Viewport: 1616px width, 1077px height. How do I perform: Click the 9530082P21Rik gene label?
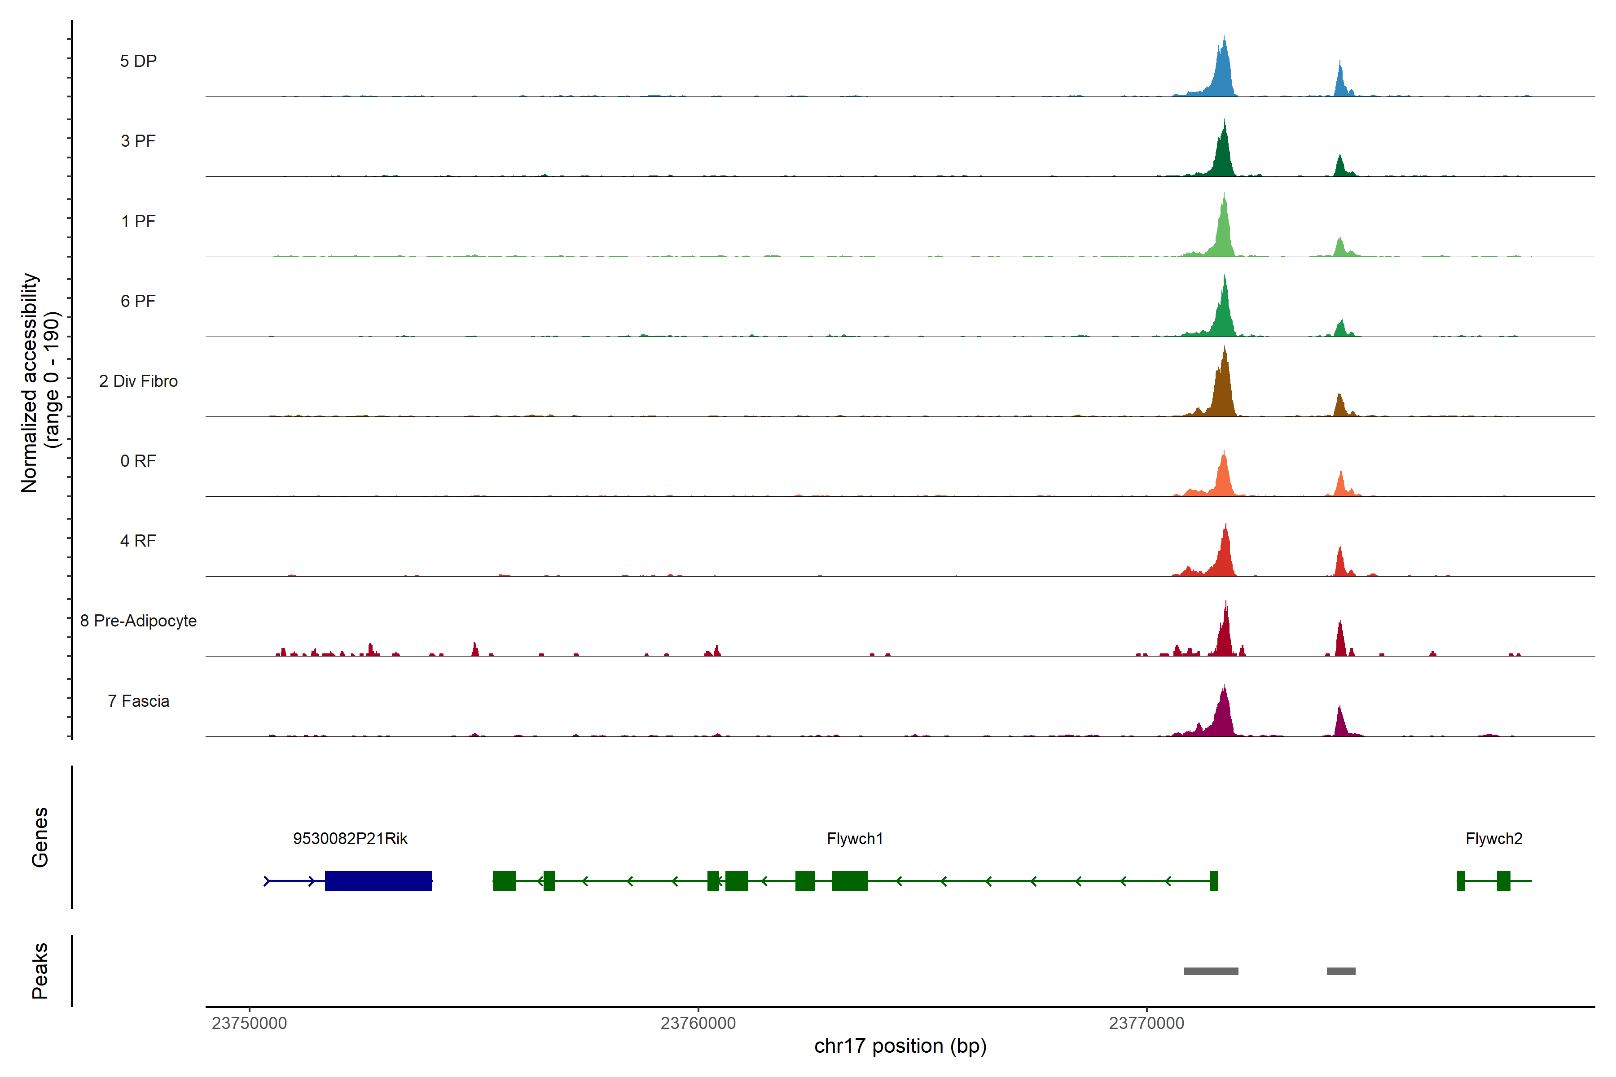(350, 838)
